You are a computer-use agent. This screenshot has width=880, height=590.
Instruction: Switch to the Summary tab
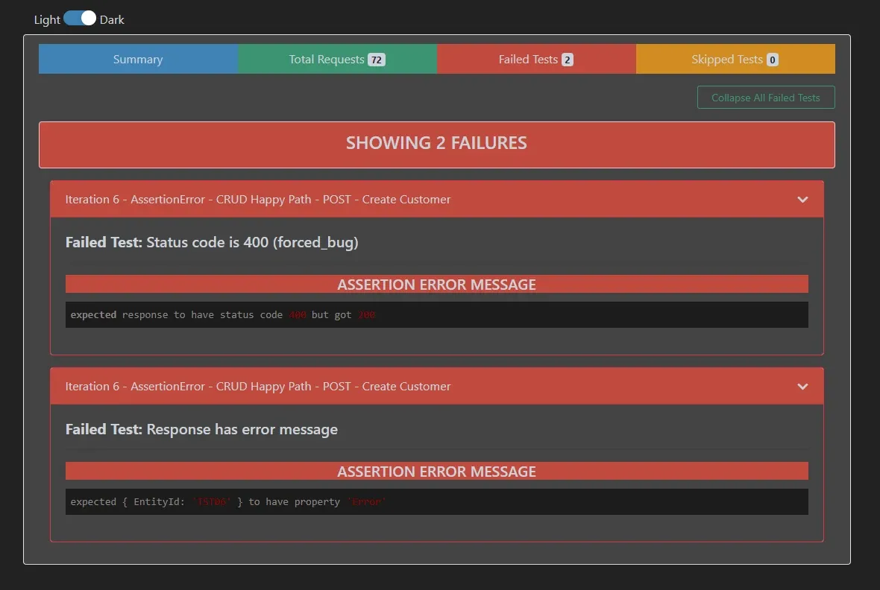pos(137,59)
